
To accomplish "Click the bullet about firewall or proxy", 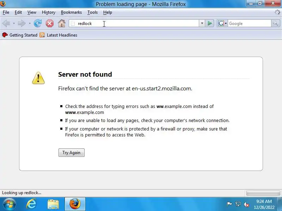I will (x=146, y=132).
